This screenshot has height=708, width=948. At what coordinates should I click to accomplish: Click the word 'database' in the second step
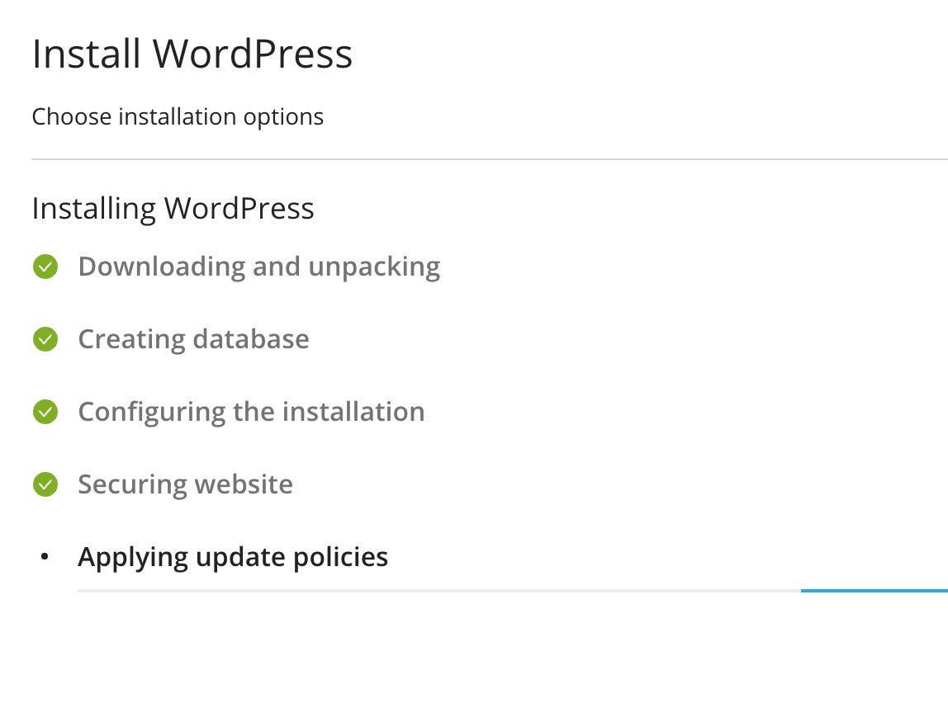click(251, 340)
